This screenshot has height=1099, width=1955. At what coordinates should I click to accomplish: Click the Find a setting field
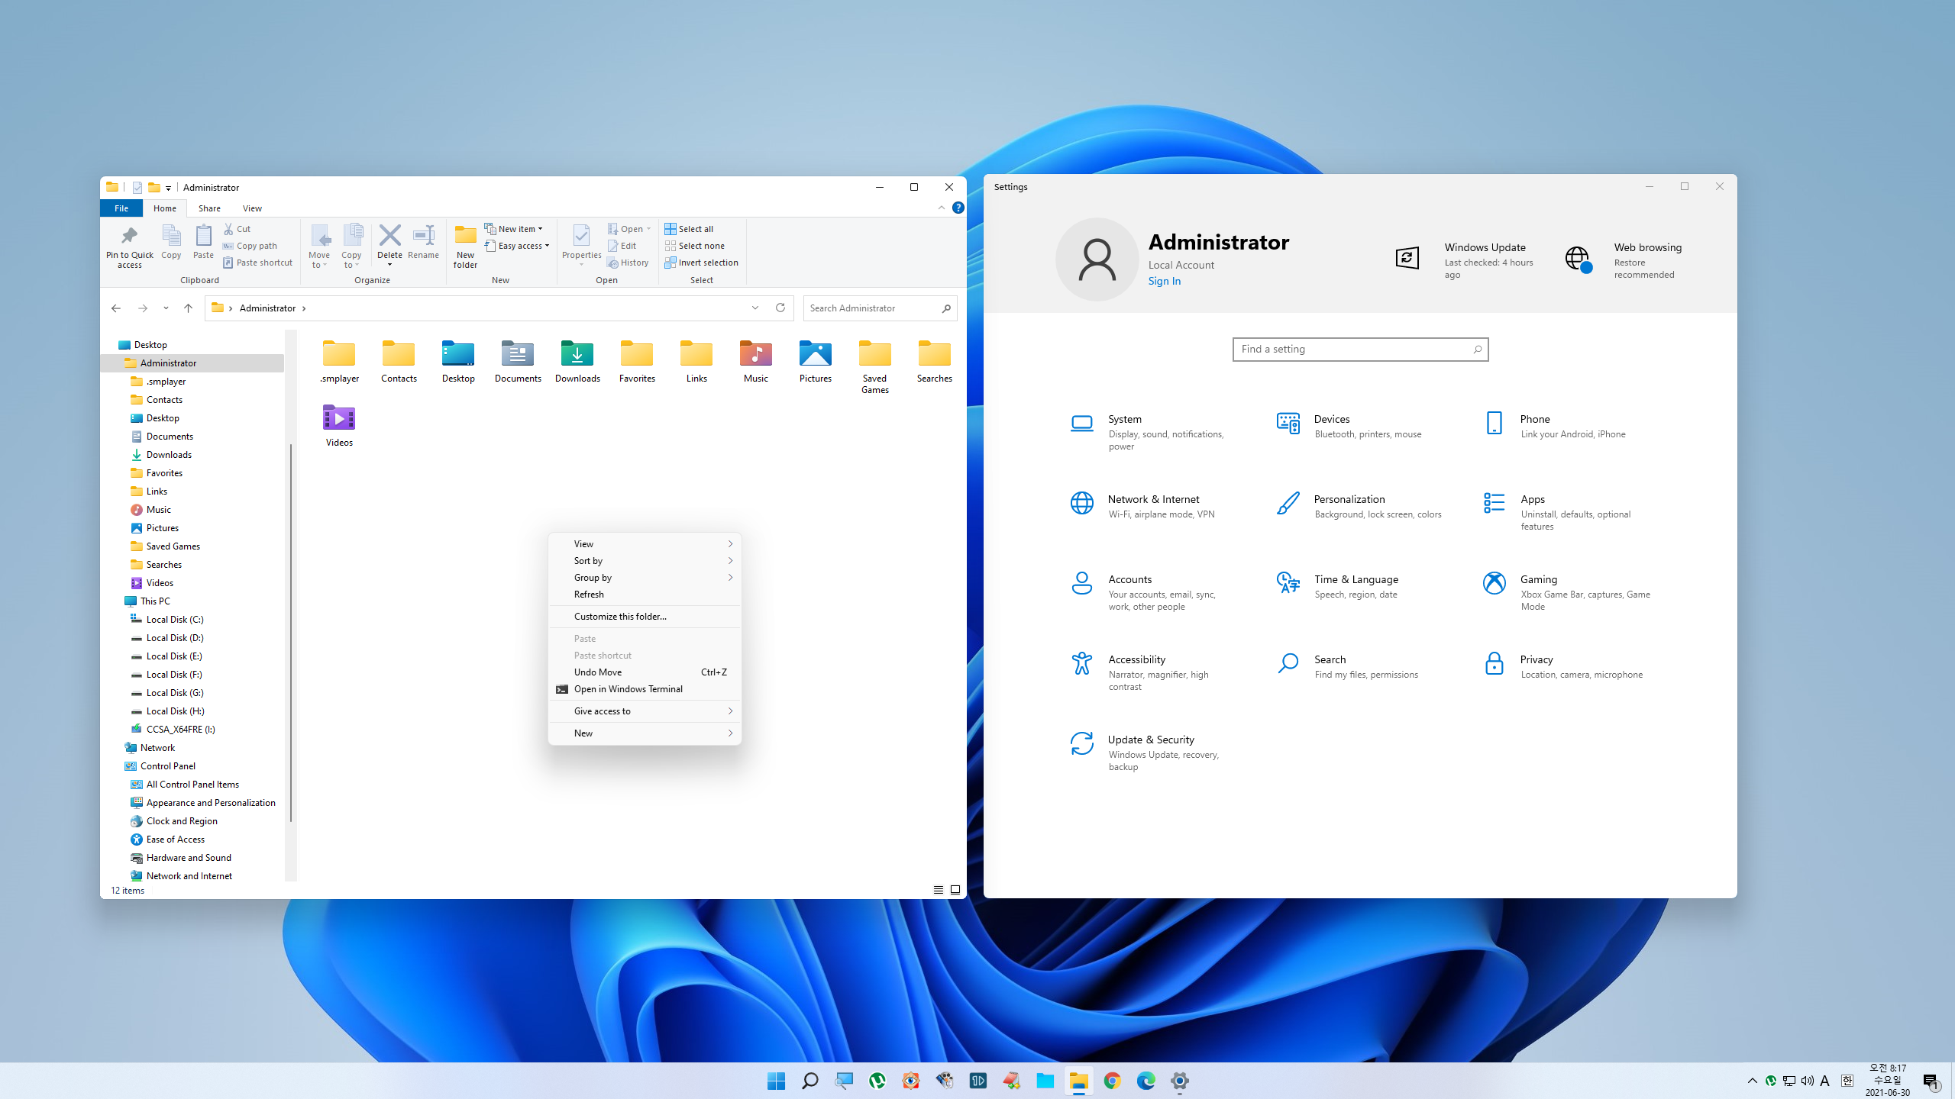(1353, 349)
